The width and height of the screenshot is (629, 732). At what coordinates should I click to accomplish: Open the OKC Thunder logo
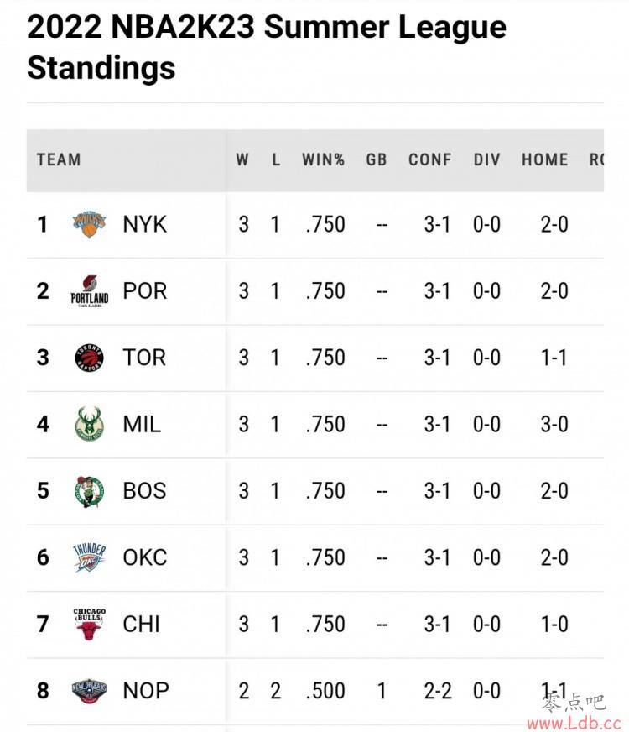(x=89, y=557)
